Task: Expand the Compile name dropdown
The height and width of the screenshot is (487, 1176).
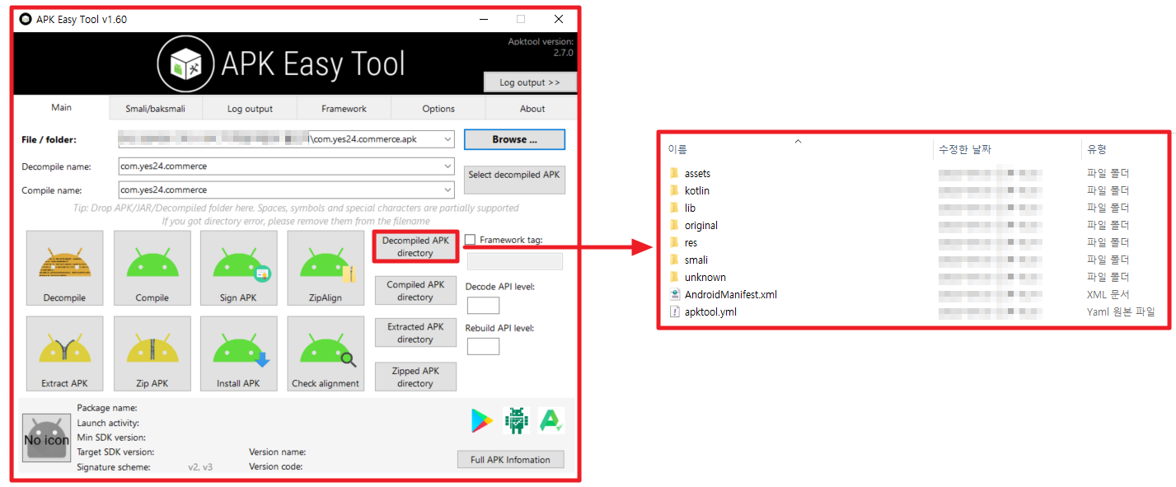Action: tap(447, 190)
